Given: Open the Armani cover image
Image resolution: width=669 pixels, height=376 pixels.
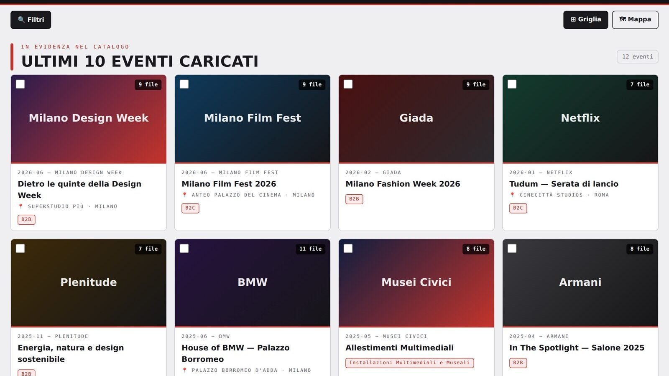Looking at the screenshot, I should click(580, 283).
